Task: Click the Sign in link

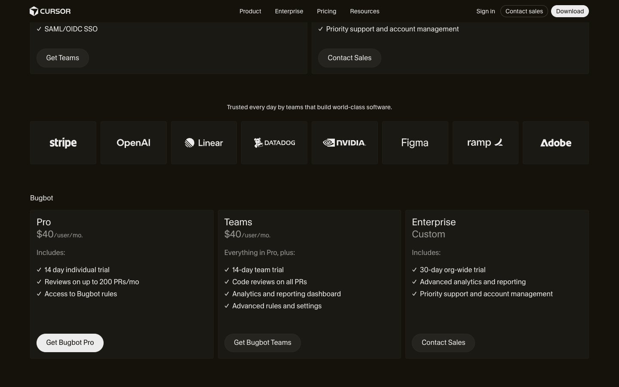Action: tap(485, 11)
